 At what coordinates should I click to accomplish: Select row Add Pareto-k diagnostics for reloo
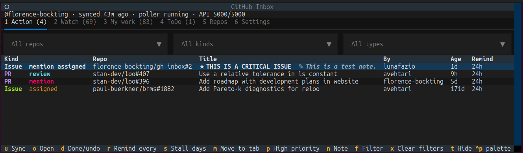(257, 89)
